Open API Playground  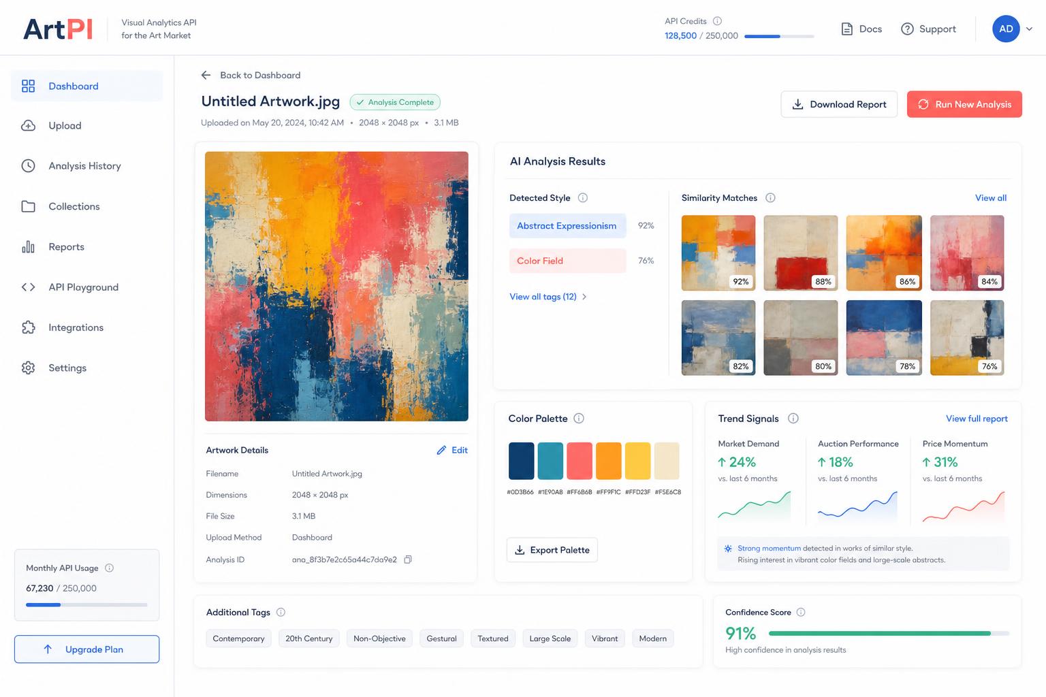point(87,287)
